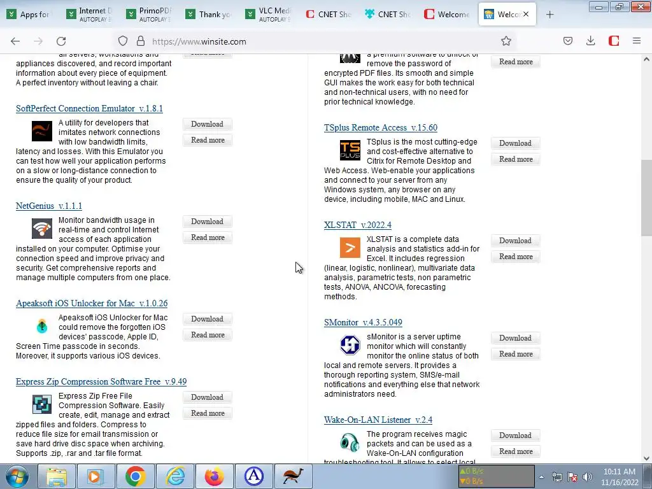Show hidden tray icons arrow
This screenshot has height=489, width=652.
(x=541, y=477)
